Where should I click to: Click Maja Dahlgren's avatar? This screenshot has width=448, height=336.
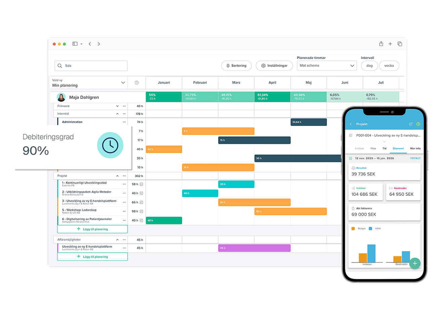[61, 97]
